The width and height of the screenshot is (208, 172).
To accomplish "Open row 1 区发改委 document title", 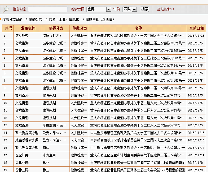I will tap(137, 36).
